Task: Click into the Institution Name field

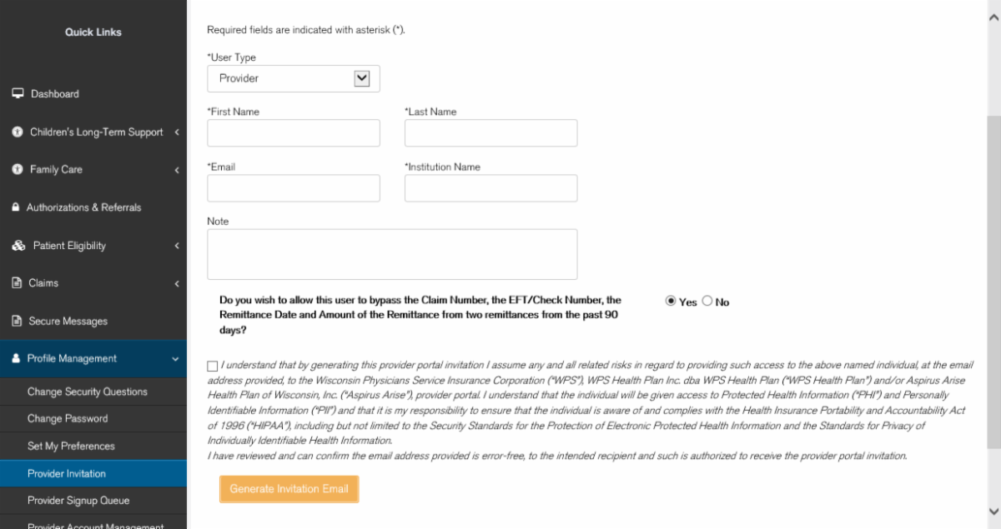Action: tap(490, 188)
